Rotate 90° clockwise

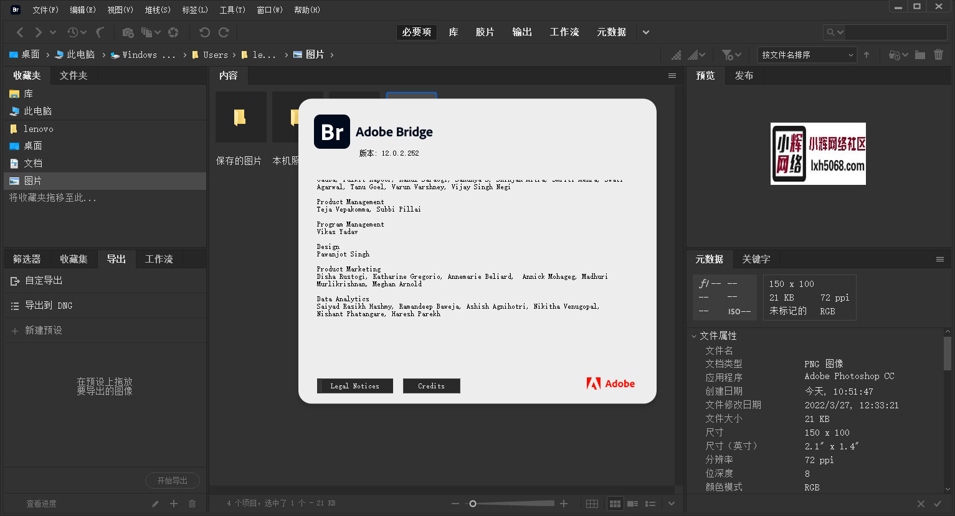point(224,32)
